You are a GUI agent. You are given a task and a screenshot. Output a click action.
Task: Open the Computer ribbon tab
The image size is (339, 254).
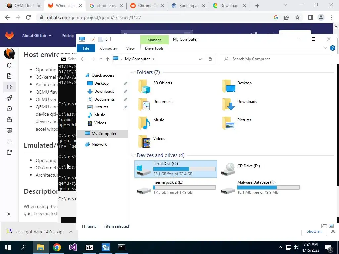pyautogui.click(x=109, y=48)
